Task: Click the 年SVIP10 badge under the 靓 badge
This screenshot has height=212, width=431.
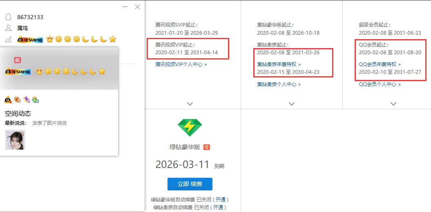Action: 18,72
